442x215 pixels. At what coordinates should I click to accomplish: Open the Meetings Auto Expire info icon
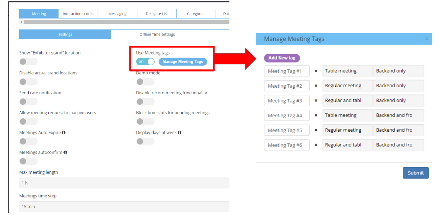(64, 133)
